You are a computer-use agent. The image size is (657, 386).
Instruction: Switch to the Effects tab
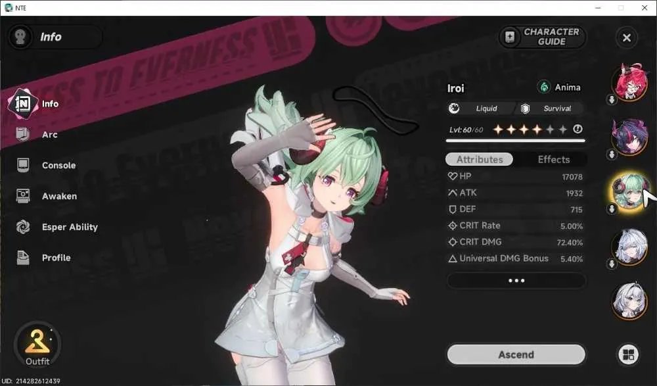[x=553, y=159]
